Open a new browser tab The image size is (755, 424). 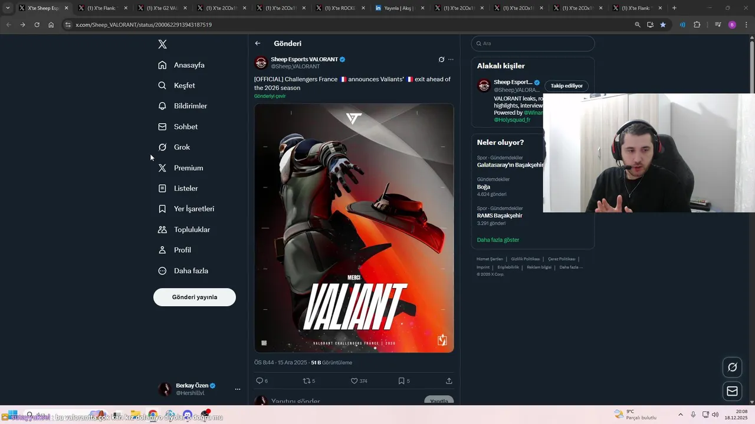pyautogui.click(x=674, y=8)
